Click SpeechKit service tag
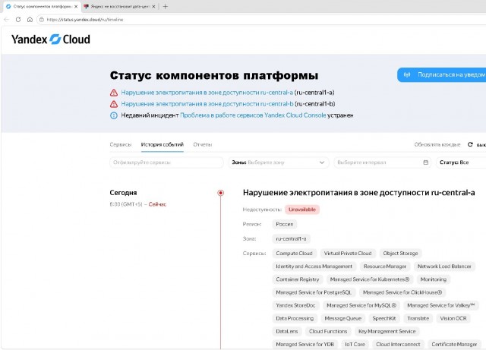The image size is (486, 350). (x=384, y=318)
